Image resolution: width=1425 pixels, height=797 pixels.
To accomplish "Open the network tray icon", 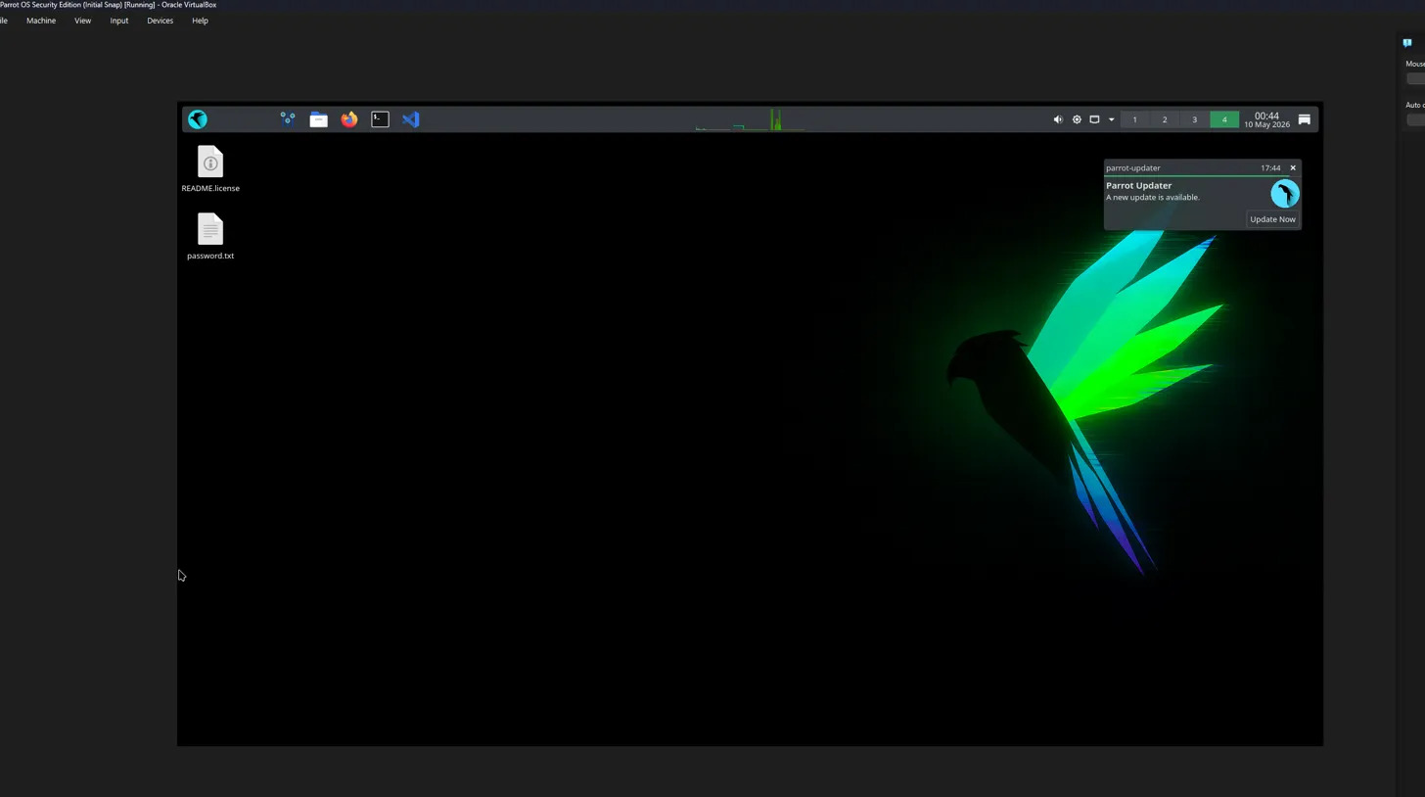I will 1077,119.
